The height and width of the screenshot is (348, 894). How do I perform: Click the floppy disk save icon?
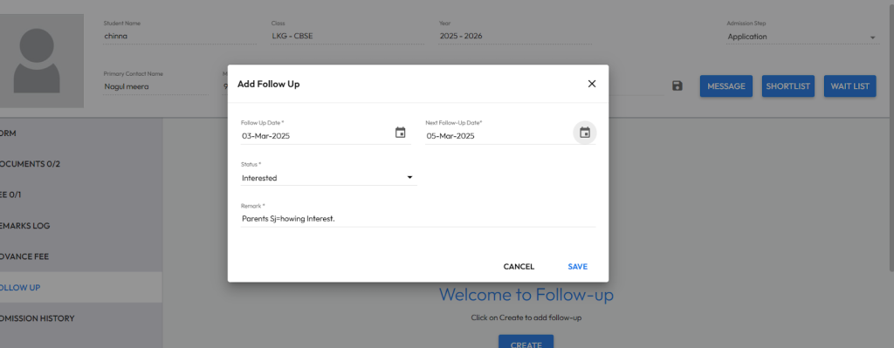pos(677,86)
